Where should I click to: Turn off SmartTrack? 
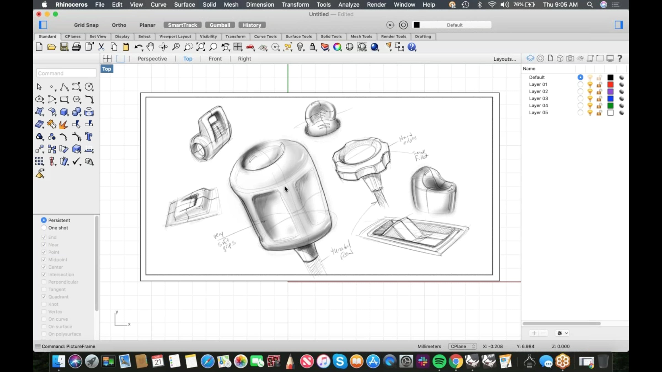183,25
